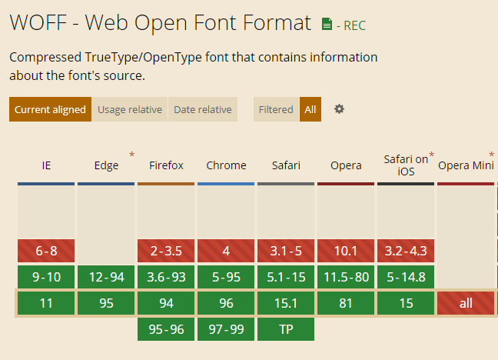Select Opera Mini 'all' cell
Image resolution: width=498 pixels, height=360 pixels.
(466, 303)
